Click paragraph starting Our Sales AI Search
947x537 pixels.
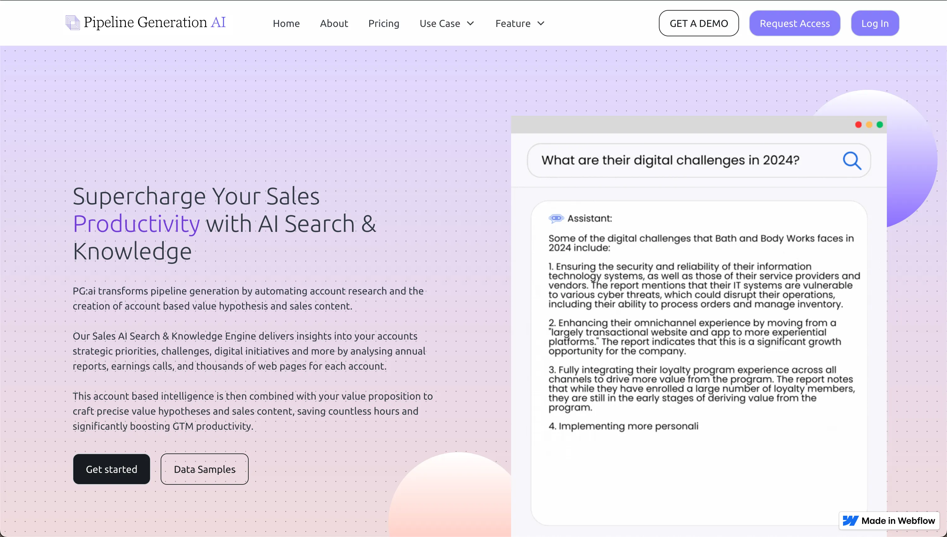coord(249,351)
